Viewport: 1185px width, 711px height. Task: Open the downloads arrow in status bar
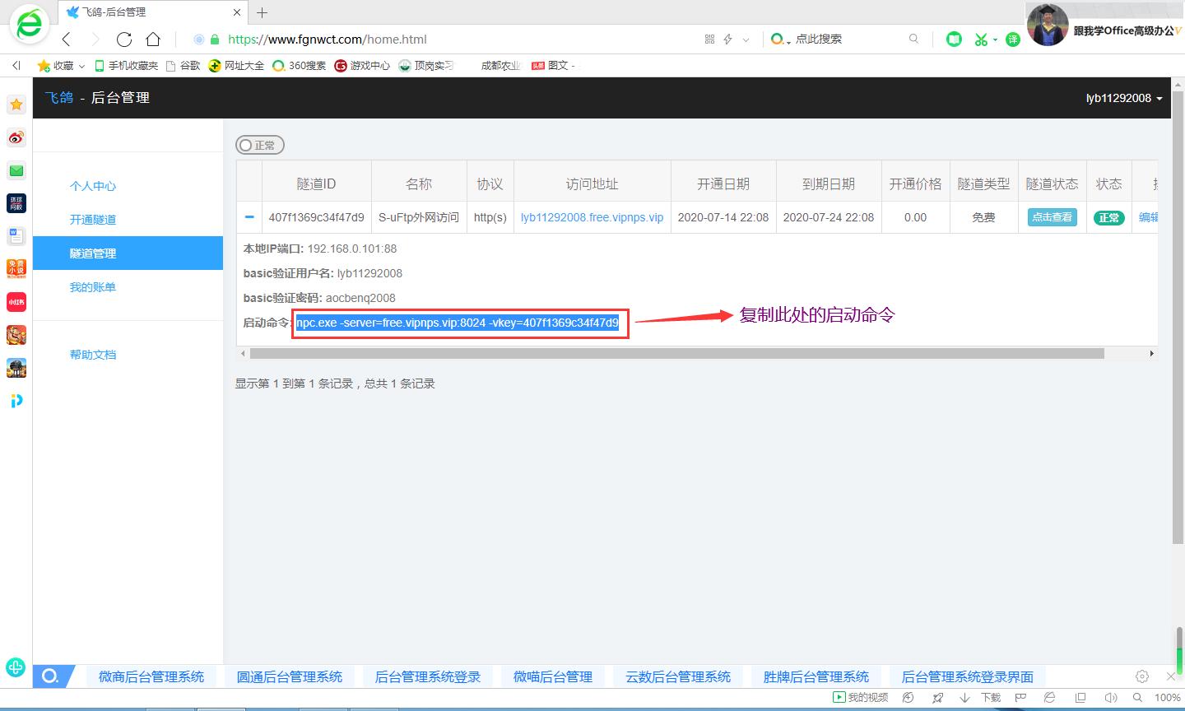[x=964, y=697]
